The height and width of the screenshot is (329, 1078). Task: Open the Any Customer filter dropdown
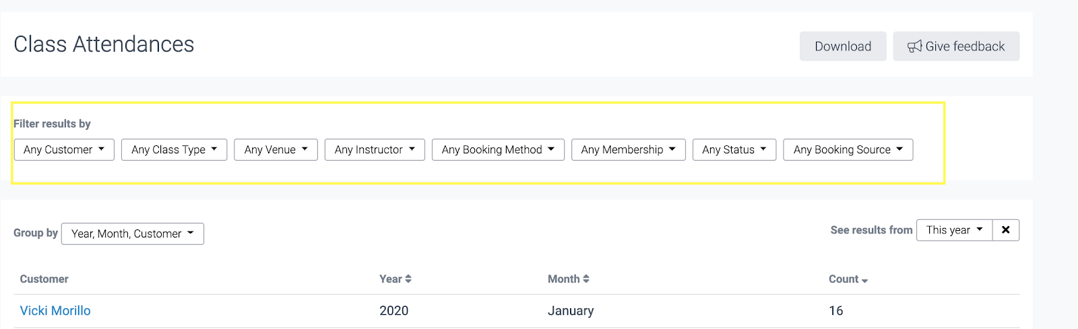[64, 149]
